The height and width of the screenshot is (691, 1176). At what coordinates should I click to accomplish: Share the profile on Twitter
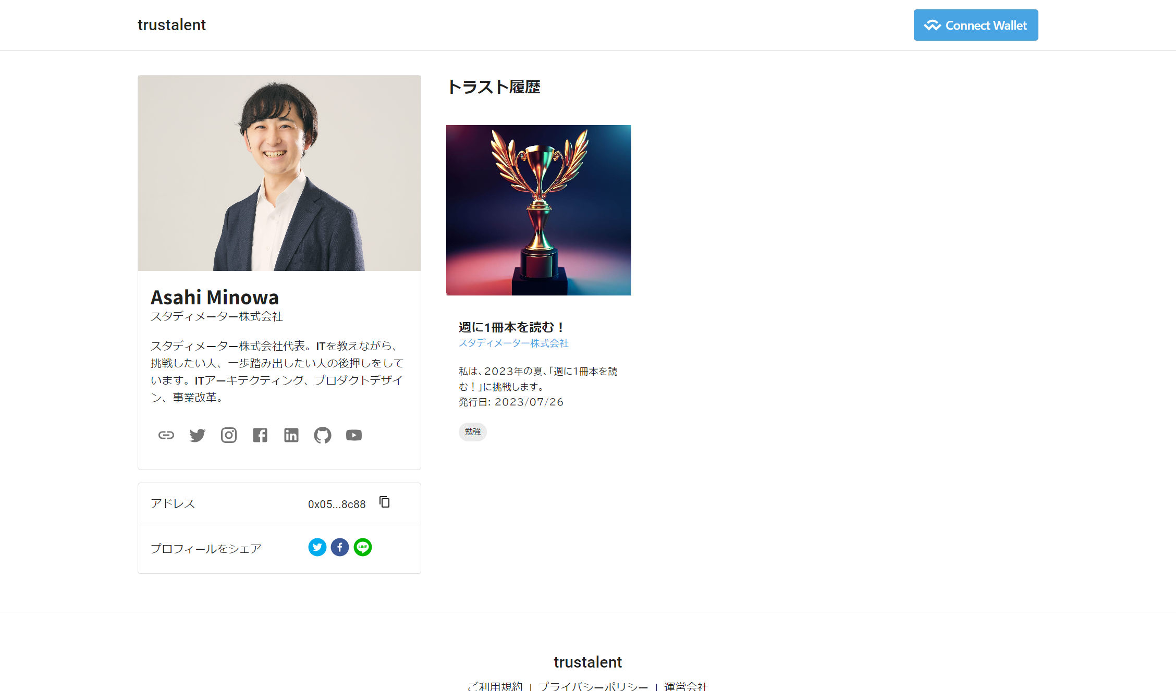click(317, 547)
